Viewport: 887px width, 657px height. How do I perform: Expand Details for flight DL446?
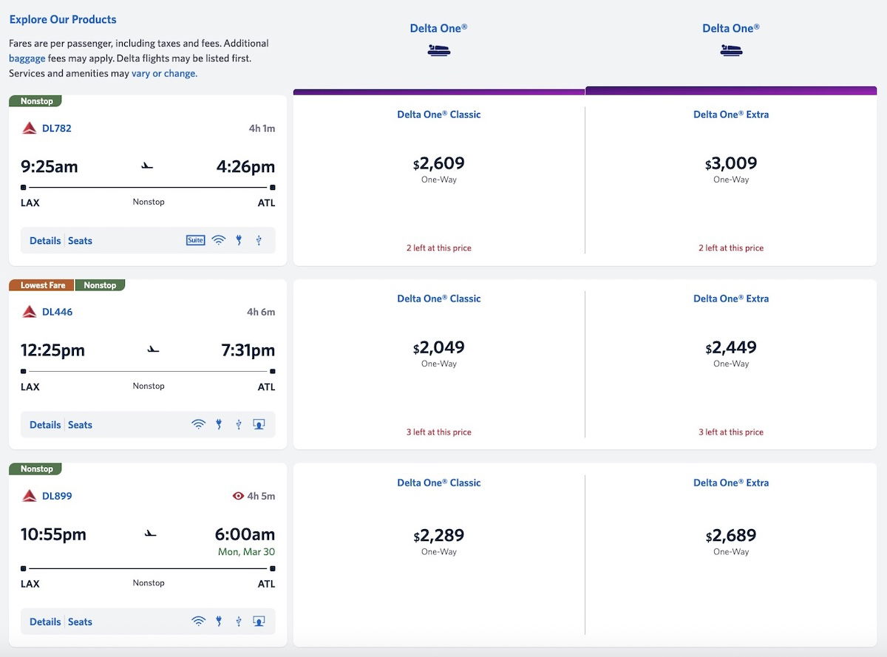[x=45, y=424]
